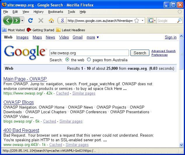This screenshot has height=155, width=185.
Task: Click the vertical scrollbar down arrow
Action: point(181,145)
